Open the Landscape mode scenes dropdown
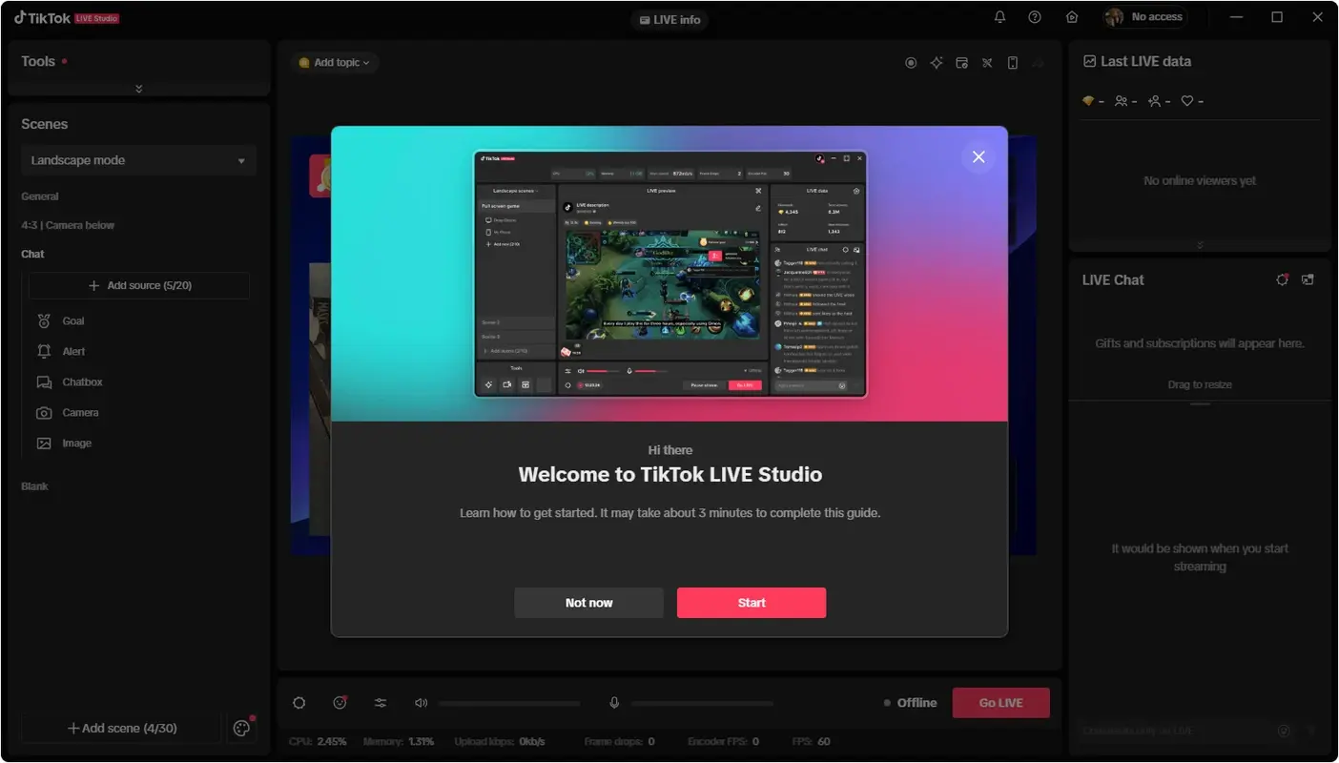Viewport: 1339px width, 763px height. pos(138,159)
